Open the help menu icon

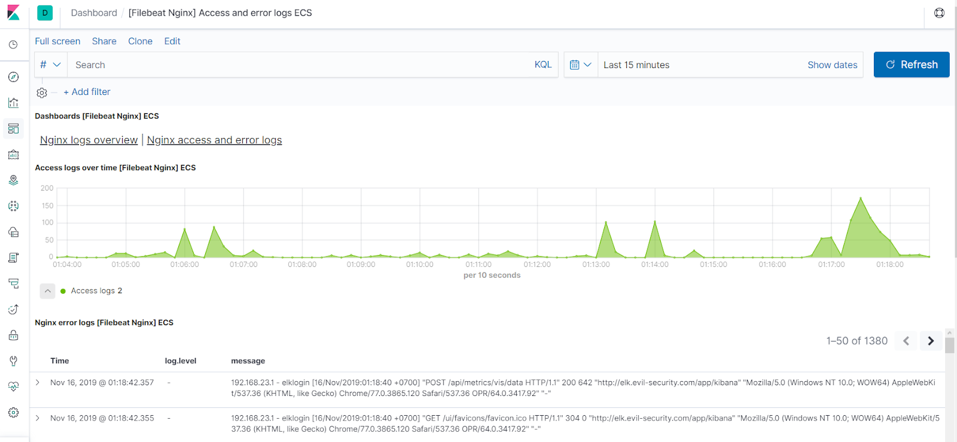940,13
